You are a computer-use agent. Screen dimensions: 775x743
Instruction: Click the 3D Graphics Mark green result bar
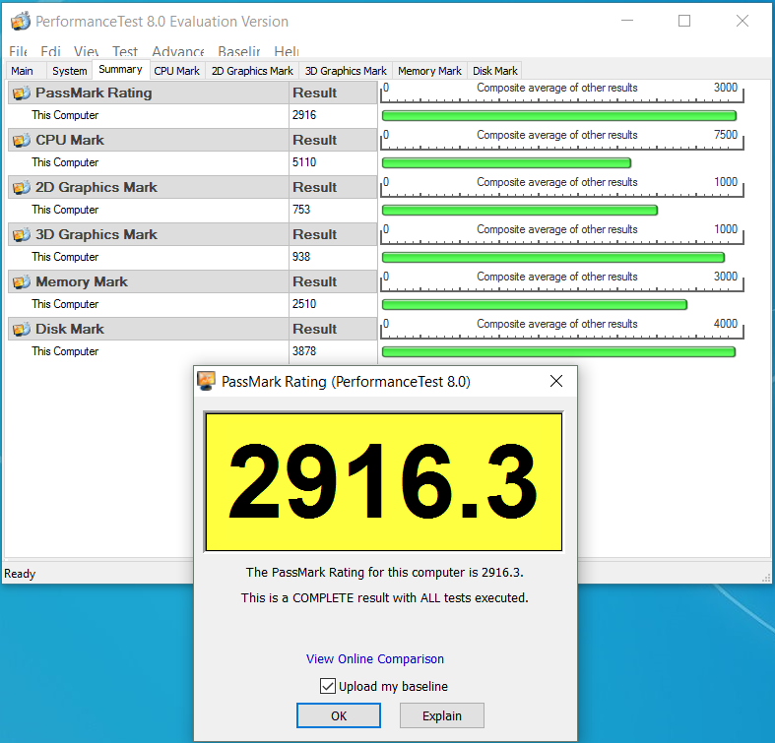[x=553, y=258]
